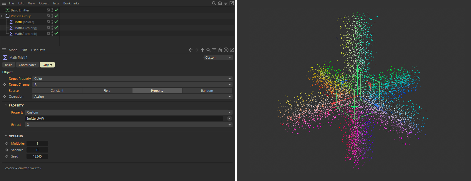Click the target circle icon in Attribute Manager
471x181 pixels.
[226, 50]
